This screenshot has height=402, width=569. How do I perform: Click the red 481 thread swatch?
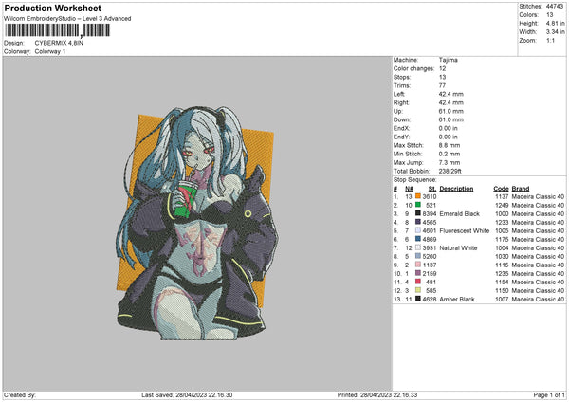coord(418,282)
